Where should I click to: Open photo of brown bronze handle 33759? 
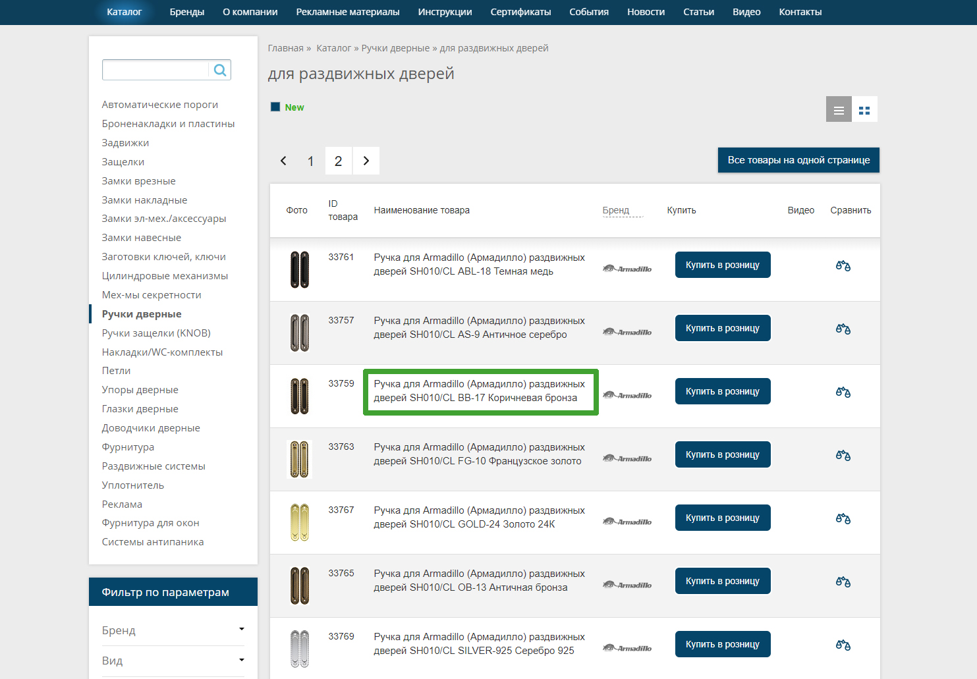coord(300,396)
